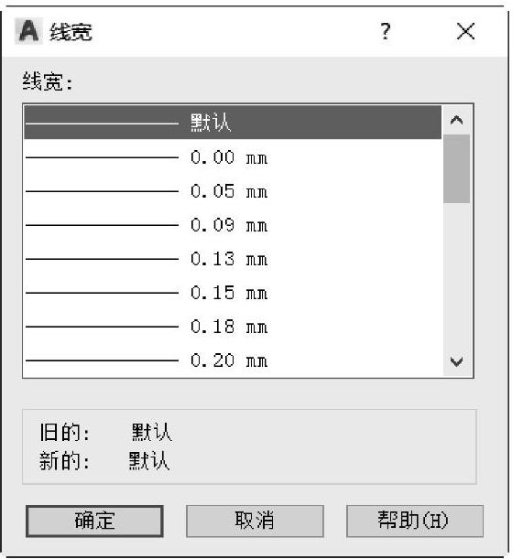Close the 线宽 dialog window
523x559 pixels.
466,31
